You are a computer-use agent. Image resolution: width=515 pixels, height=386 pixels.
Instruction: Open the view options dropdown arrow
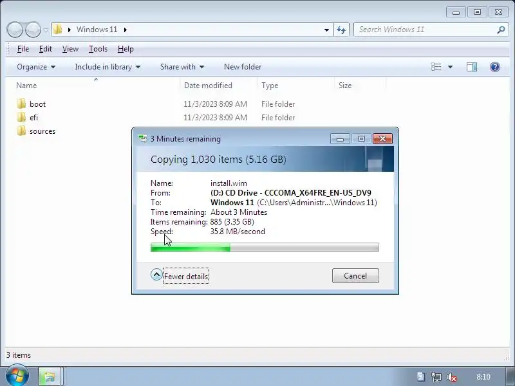click(450, 67)
